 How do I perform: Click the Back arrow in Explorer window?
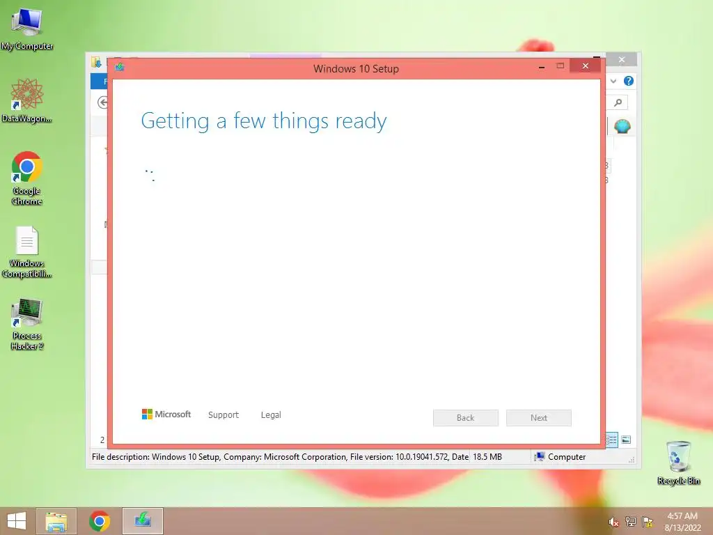tap(103, 103)
